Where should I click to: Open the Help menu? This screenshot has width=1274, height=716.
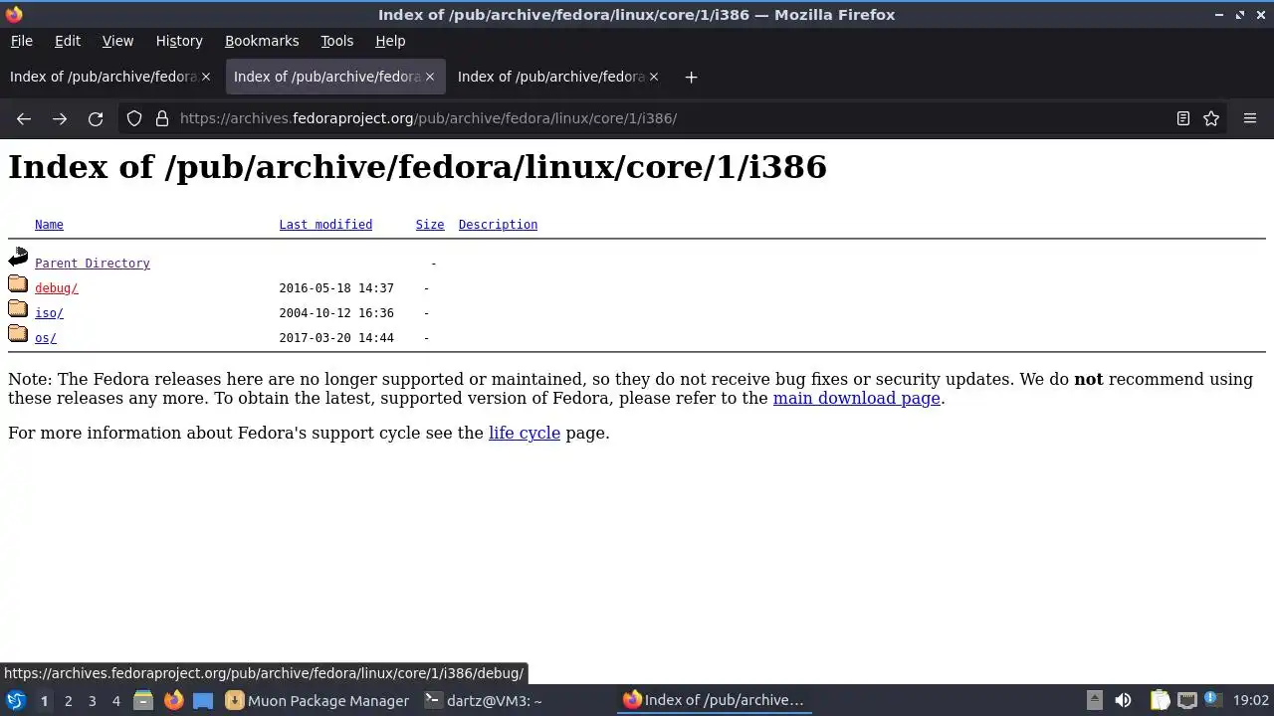(x=390, y=41)
